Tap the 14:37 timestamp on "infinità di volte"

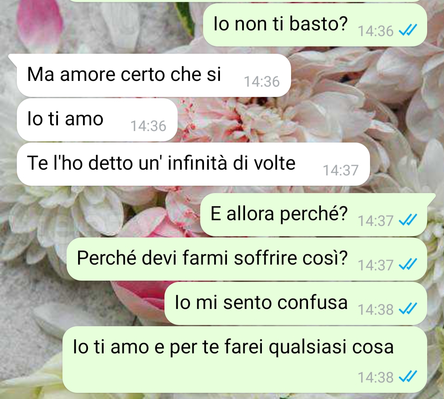341,171
